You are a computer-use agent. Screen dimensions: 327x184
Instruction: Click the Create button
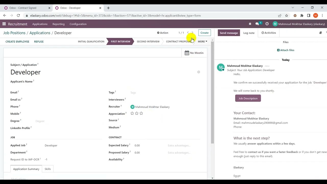click(204, 33)
